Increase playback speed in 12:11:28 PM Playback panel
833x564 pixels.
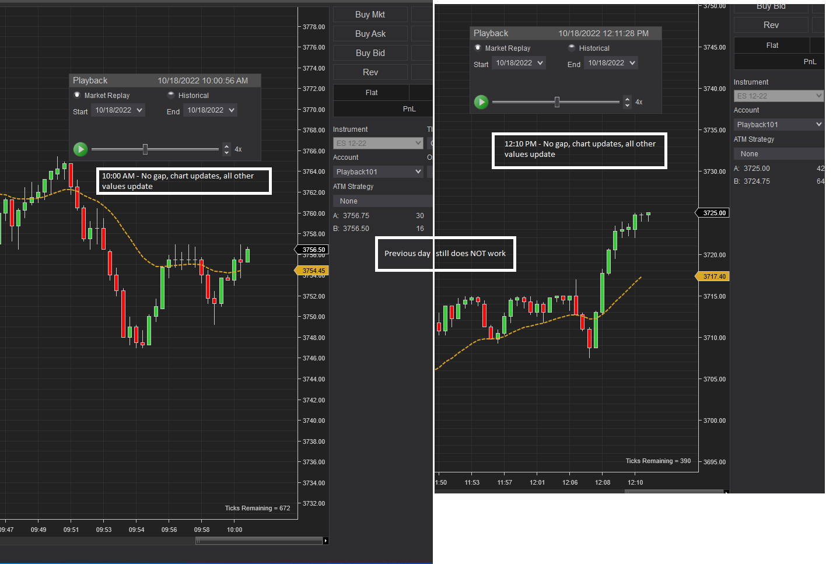pyautogui.click(x=627, y=99)
